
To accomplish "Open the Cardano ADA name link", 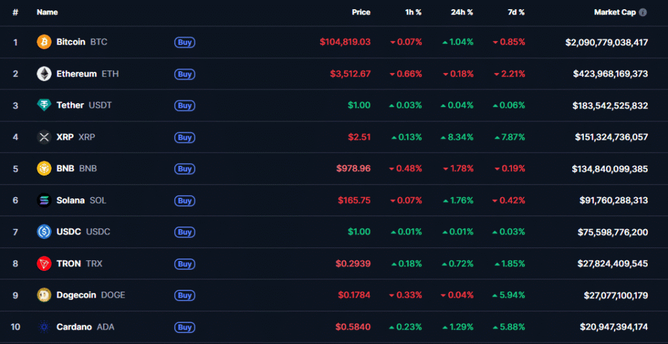I will (85, 327).
